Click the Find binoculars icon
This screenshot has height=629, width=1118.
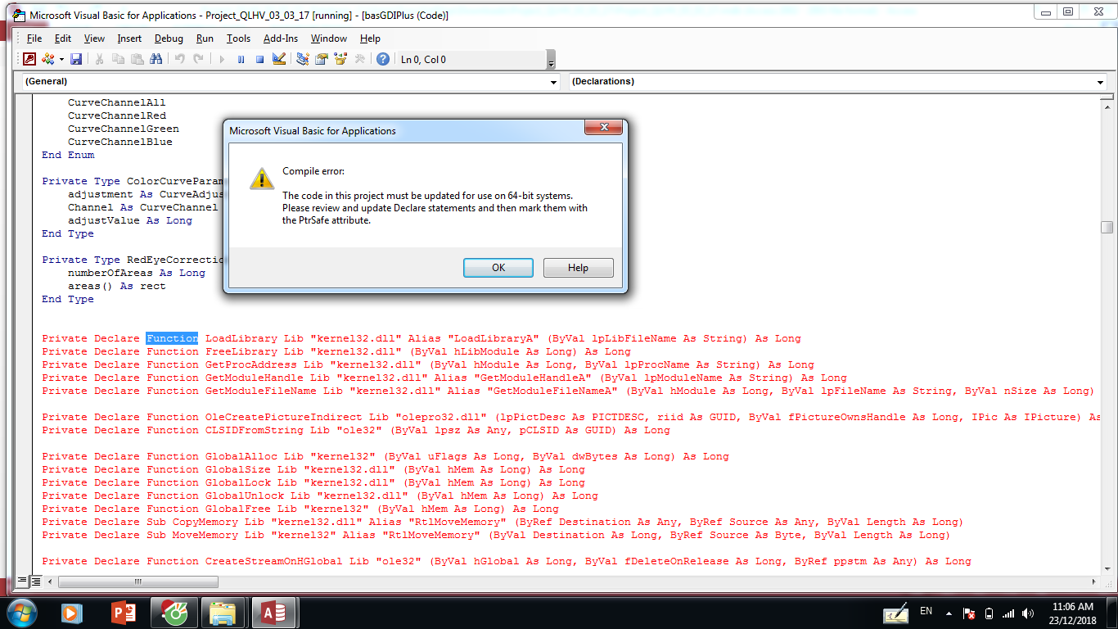(156, 59)
